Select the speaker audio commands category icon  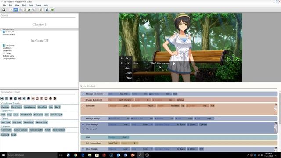pyautogui.click(x=20, y=98)
